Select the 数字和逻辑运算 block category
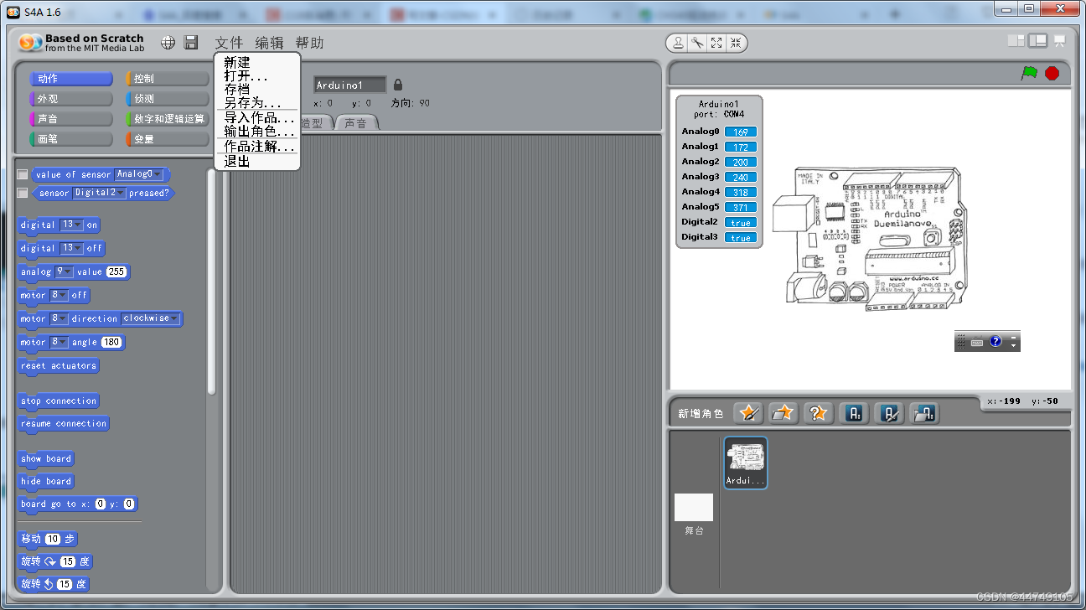Image resolution: width=1086 pixels, height=610 pixels. pyautogui.click(x=167, y=119)
